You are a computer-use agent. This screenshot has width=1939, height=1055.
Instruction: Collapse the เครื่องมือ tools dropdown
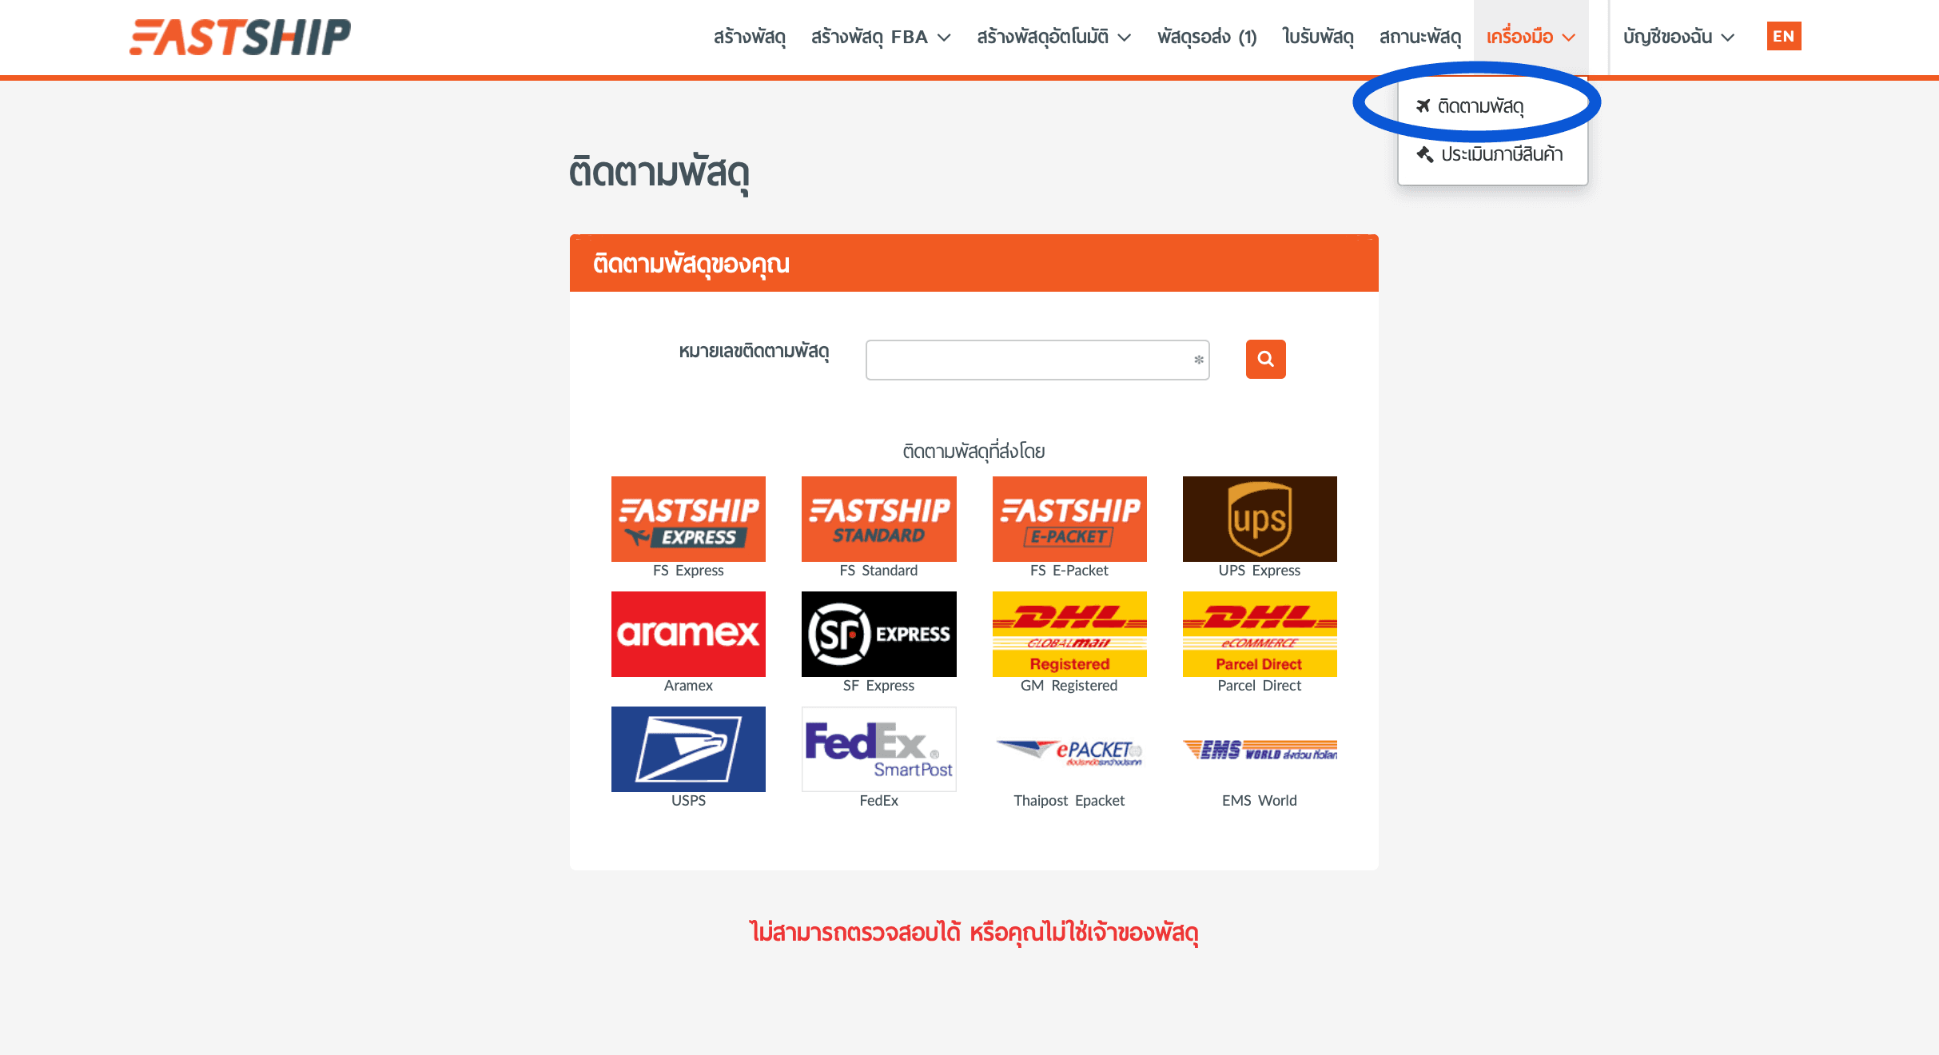pos(1531,37)
